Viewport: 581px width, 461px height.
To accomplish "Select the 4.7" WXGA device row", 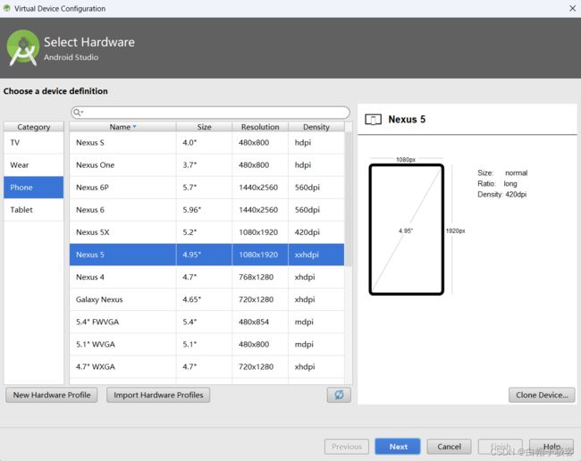I will (x=206, y=366).
